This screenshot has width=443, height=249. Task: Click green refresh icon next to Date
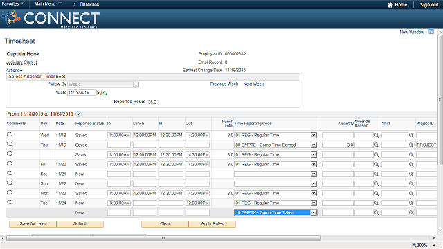click(x=105, y=93)
